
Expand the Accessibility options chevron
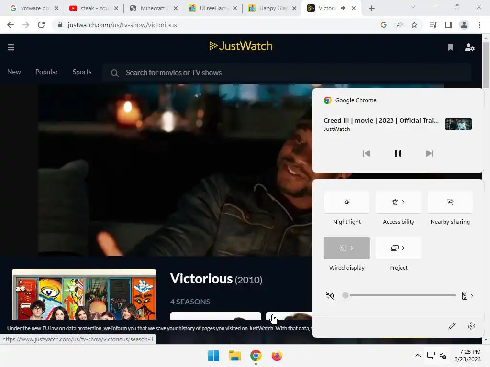(403, 202)
